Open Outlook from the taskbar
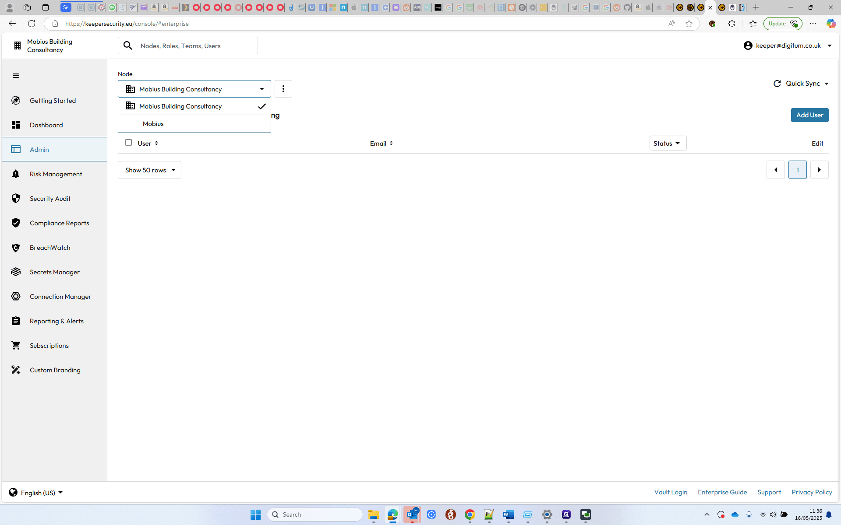Image resolution: width=841 pixels, height=525 pixels. tap(412, 514)
